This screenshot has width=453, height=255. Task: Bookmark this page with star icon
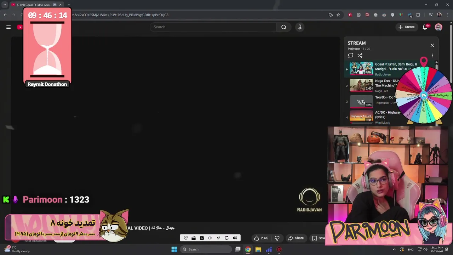338,15
